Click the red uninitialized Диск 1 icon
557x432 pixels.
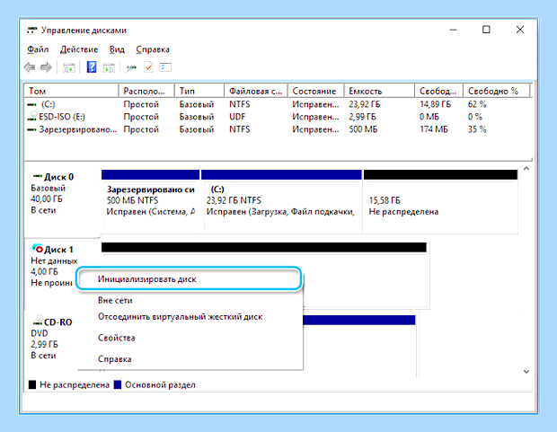click(38, 248)
